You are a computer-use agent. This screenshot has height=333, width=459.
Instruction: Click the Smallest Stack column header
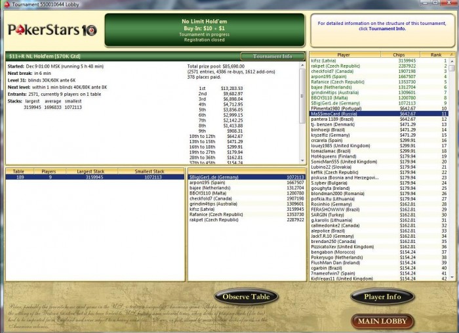[x=150, y=171]
